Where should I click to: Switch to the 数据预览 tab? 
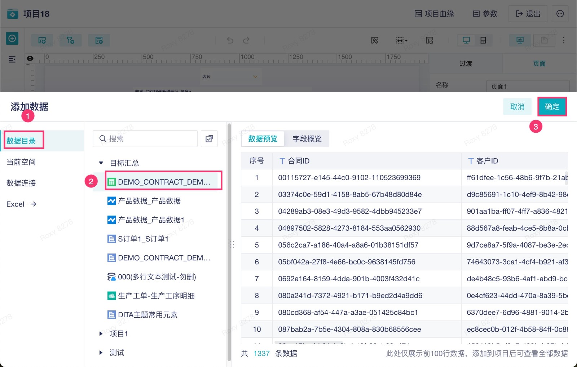[x=263, y=139]
